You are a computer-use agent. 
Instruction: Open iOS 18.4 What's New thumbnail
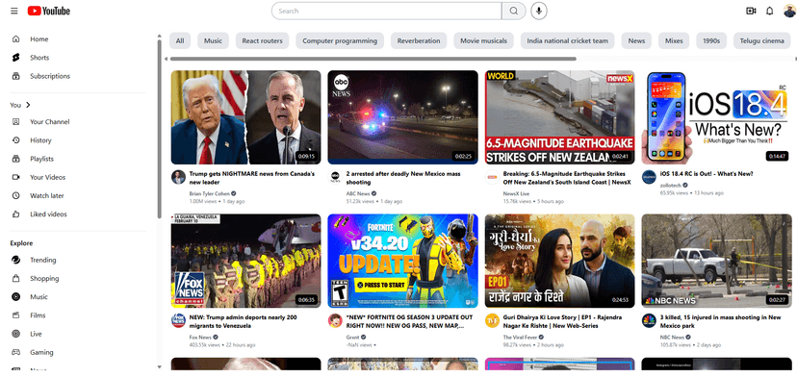click(716, 117)
